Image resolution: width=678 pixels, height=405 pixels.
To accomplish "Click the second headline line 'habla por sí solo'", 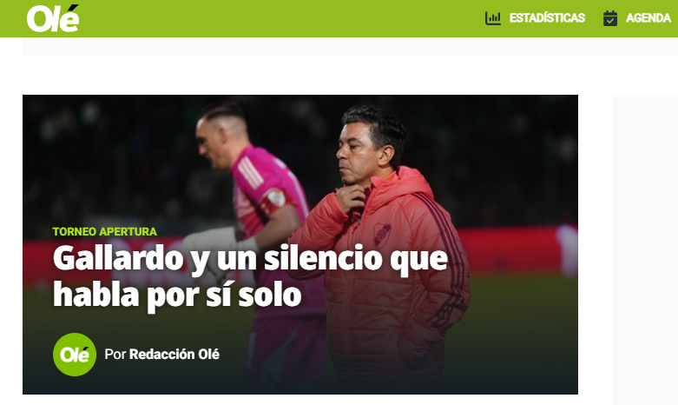I will (177, 295).
